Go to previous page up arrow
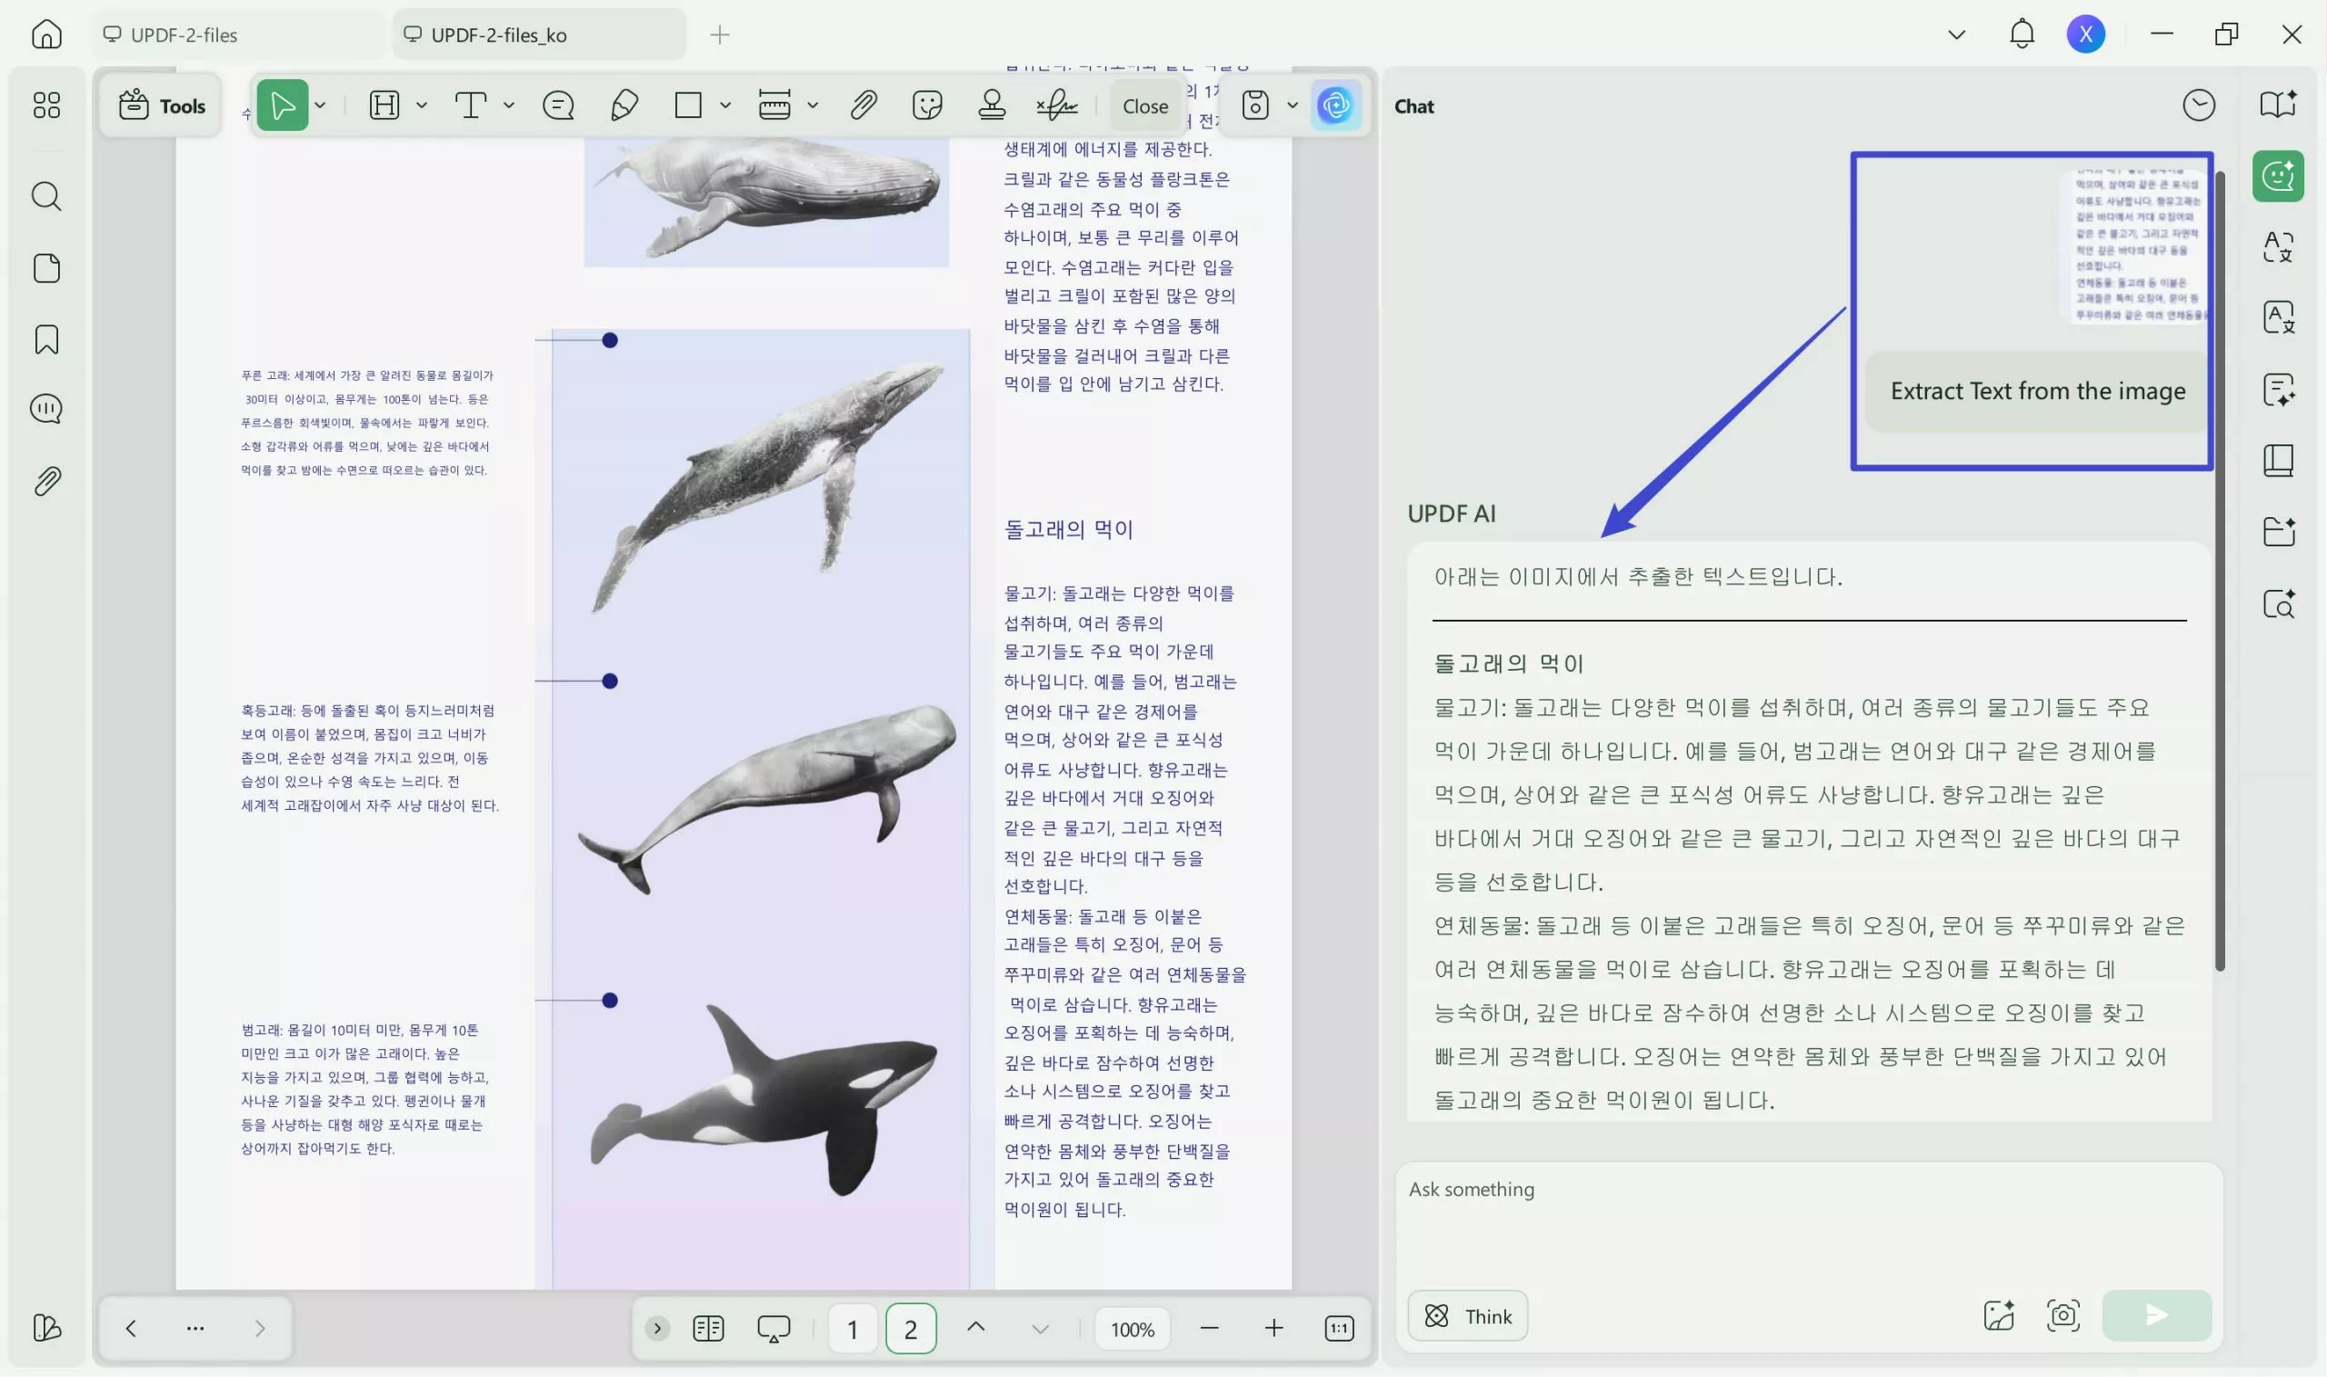2327x1377 pixels. [975, 1327]
